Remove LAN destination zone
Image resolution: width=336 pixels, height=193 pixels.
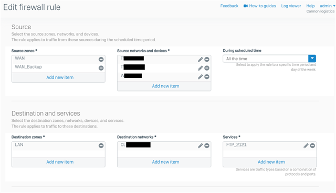(x=101, y=145)
